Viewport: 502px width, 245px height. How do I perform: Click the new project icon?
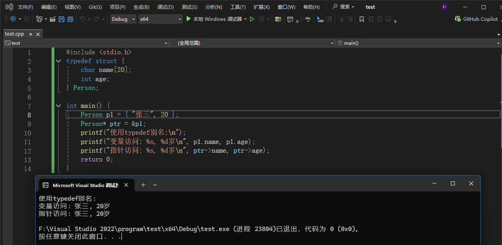[x=39, y=19]
